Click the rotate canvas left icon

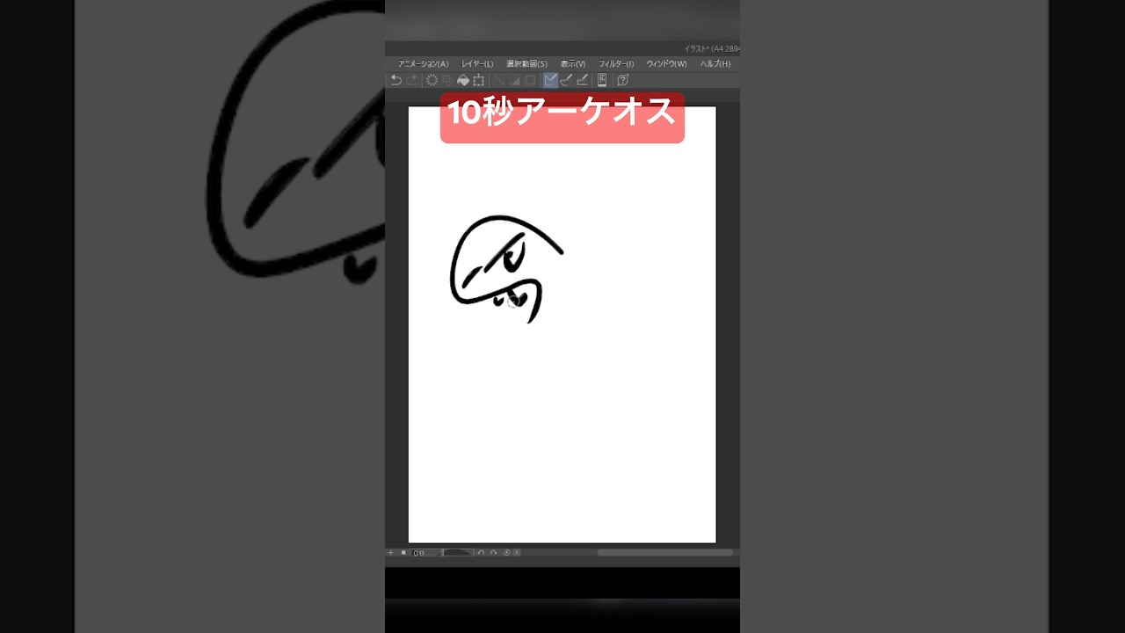480,552
